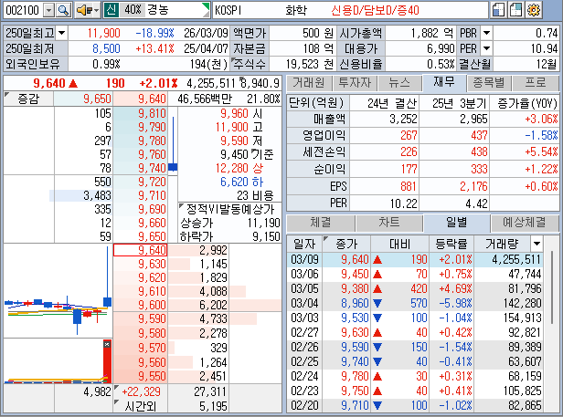Click the 종가 column header

[346, 244]
